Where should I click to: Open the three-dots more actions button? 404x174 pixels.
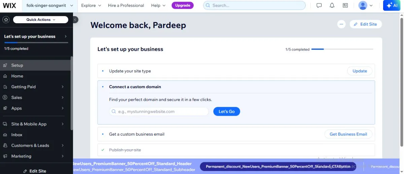point(341,24)
